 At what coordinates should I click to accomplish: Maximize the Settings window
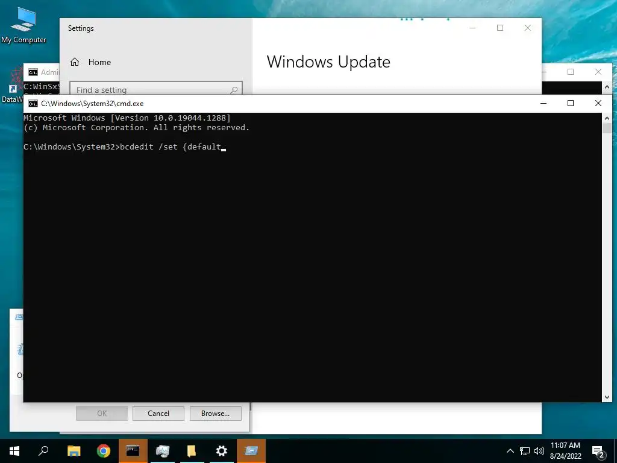pyautogui.click(x=500, y=28)
